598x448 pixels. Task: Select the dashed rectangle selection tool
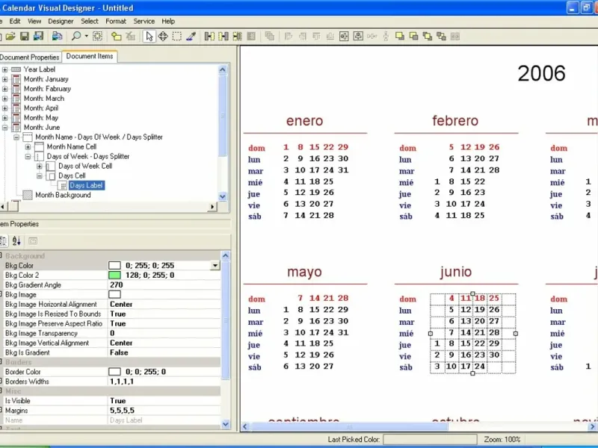tap(177, 36)
